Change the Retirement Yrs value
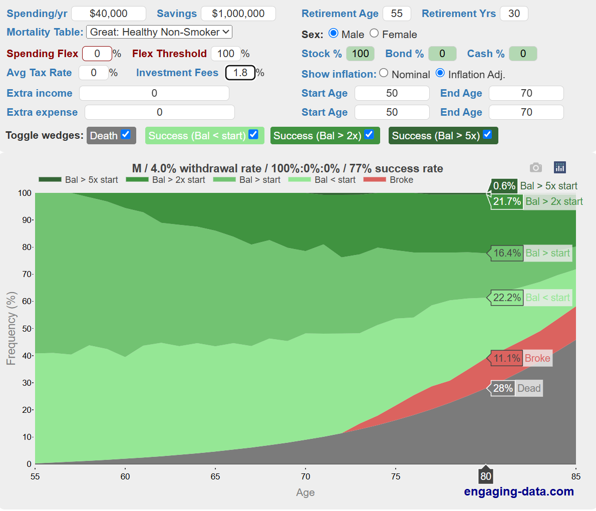This screenshot has width=596, height=511. [514, 14]
